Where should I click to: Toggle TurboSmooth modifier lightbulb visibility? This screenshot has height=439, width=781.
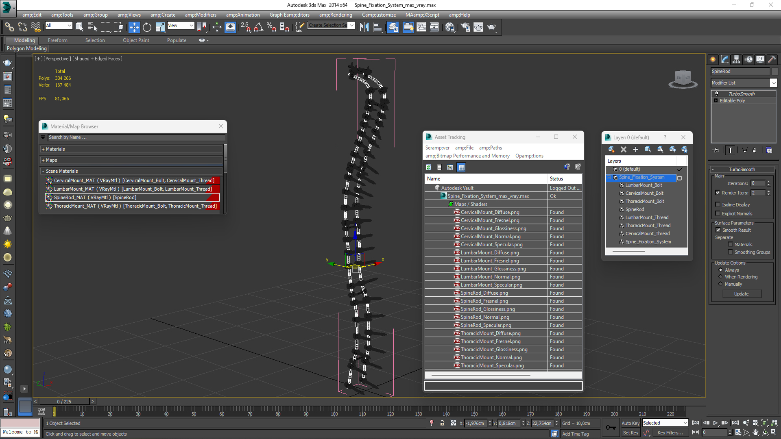716,93
